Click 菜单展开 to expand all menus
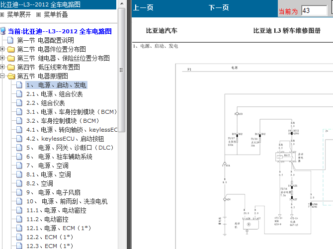The image size is (333, 249). click(x=19, y=14)
